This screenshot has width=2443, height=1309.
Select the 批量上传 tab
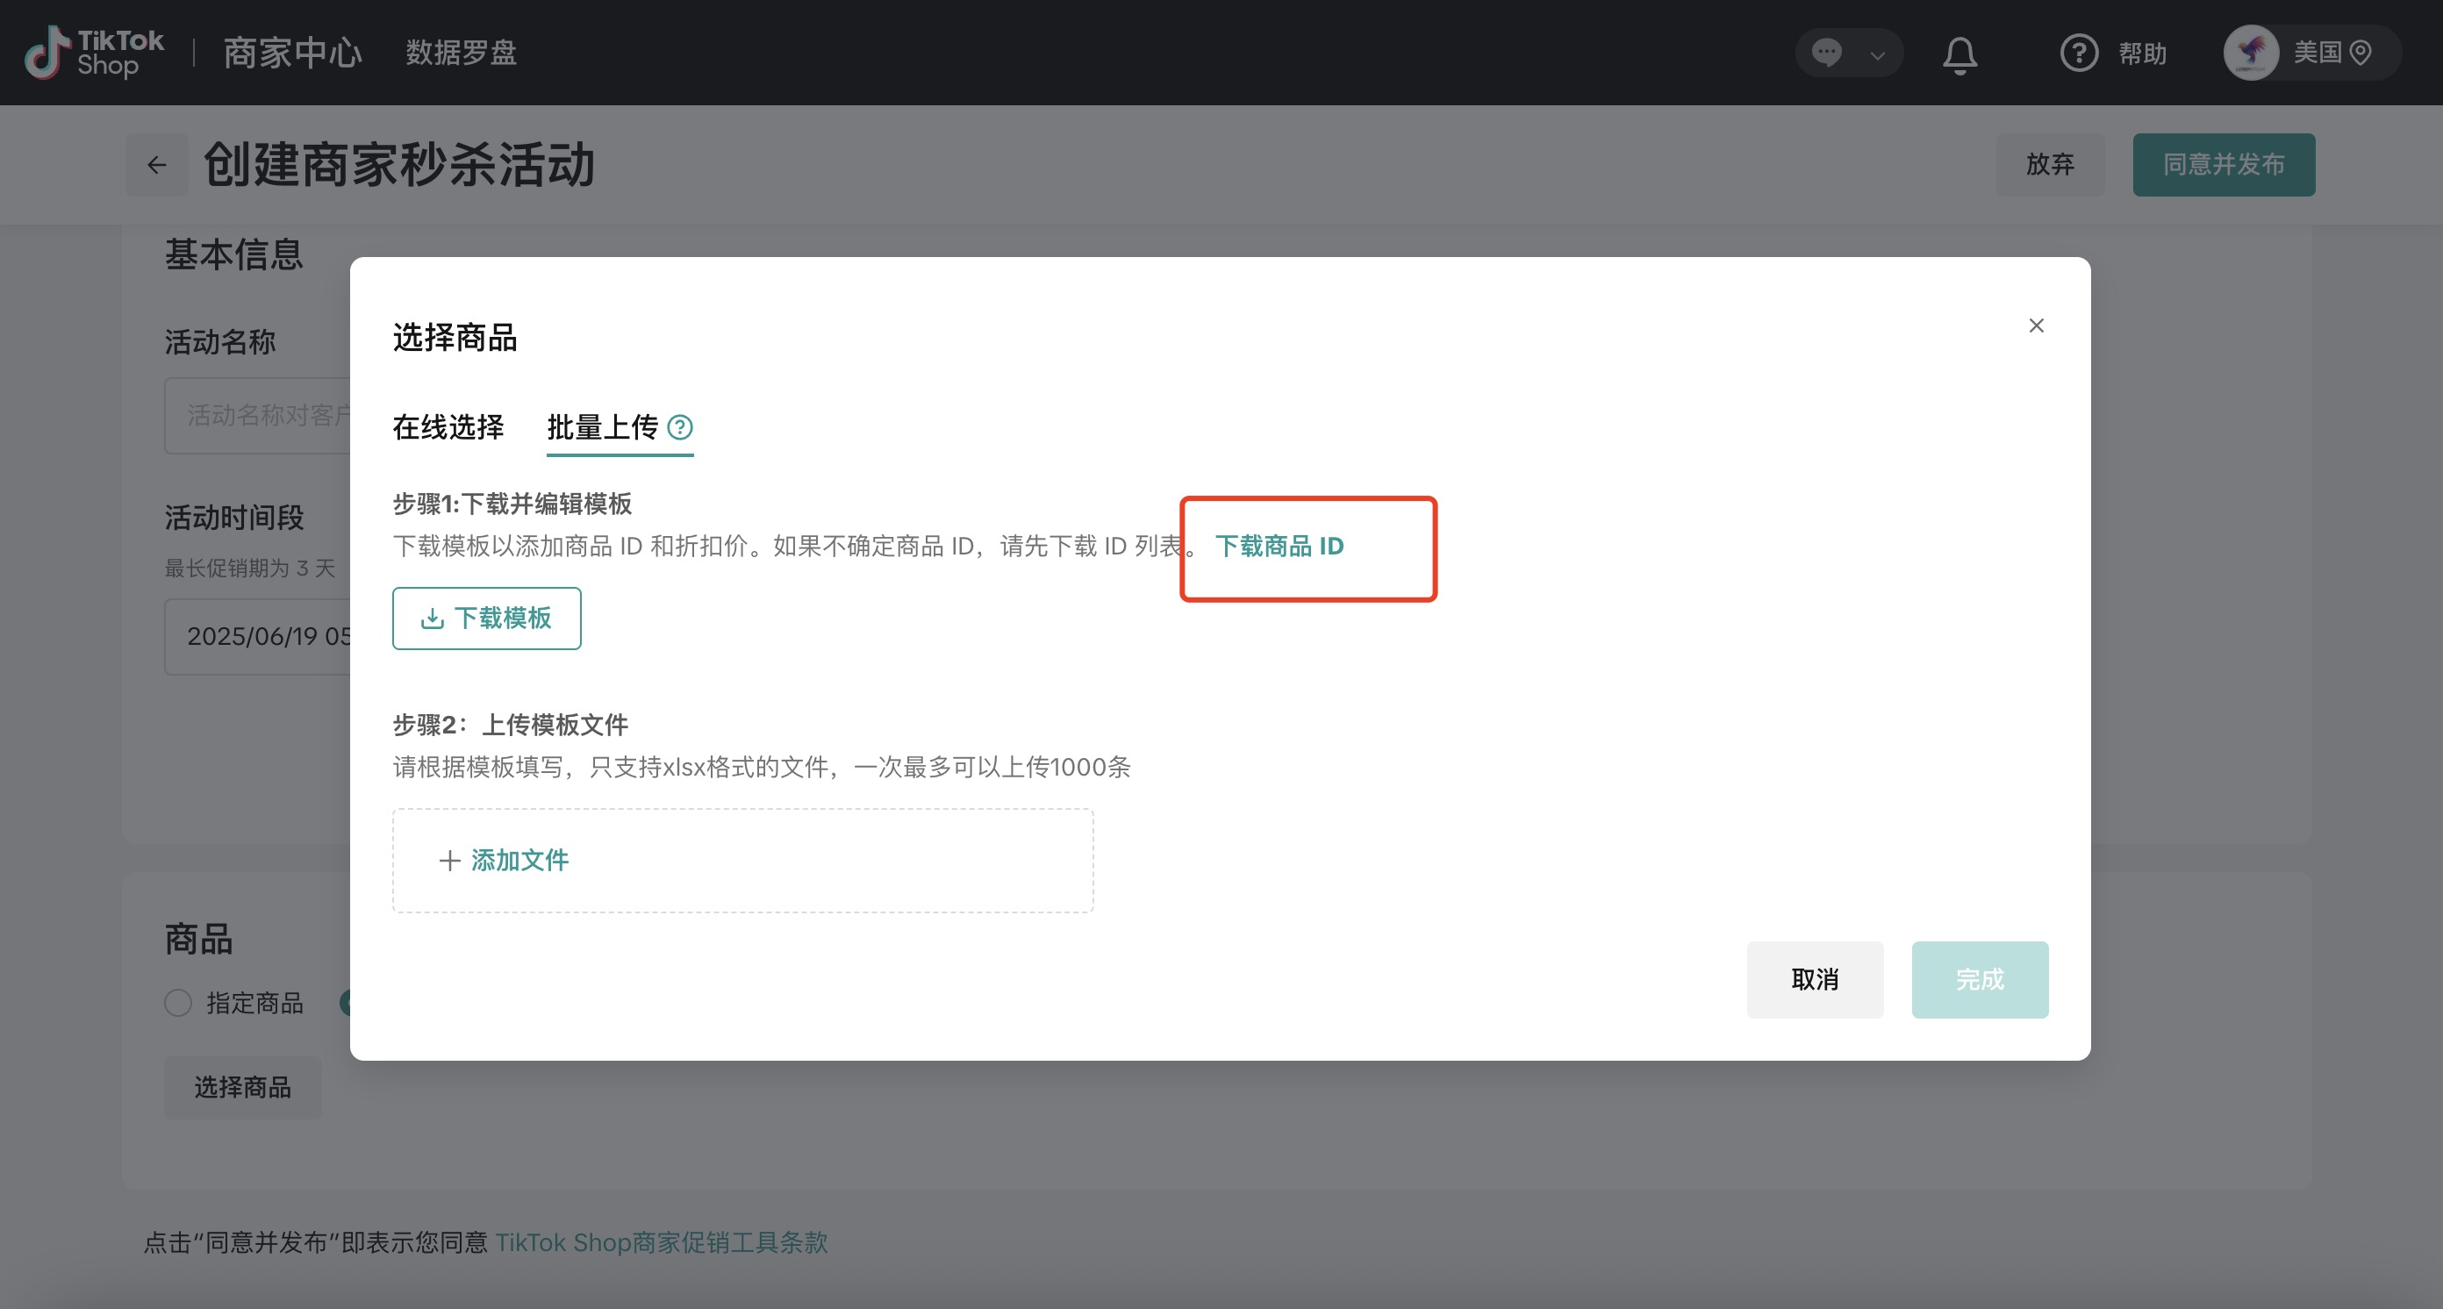coord(602,427)
